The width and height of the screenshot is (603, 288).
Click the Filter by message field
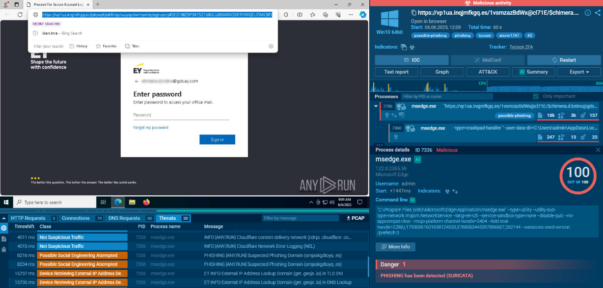coord(300,218)
